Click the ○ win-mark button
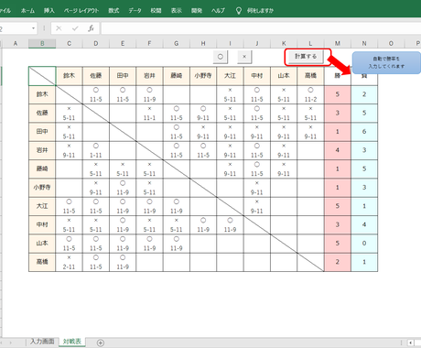The width and height of the screenshot is (421, 348). tap(221, 57)
